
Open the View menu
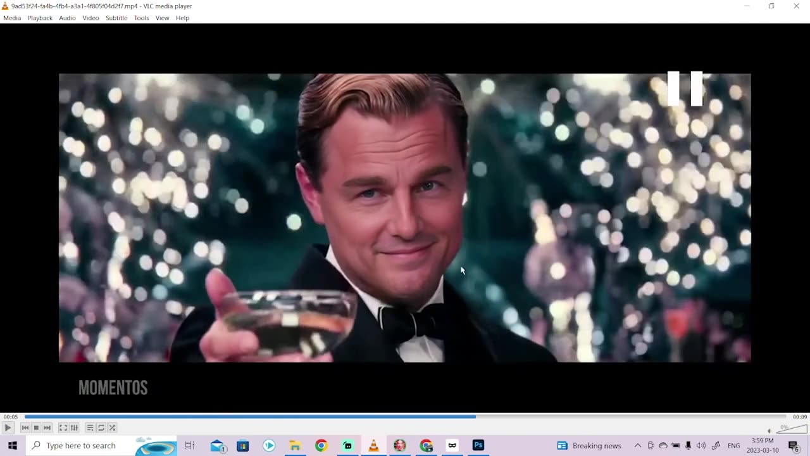[162, 18]
